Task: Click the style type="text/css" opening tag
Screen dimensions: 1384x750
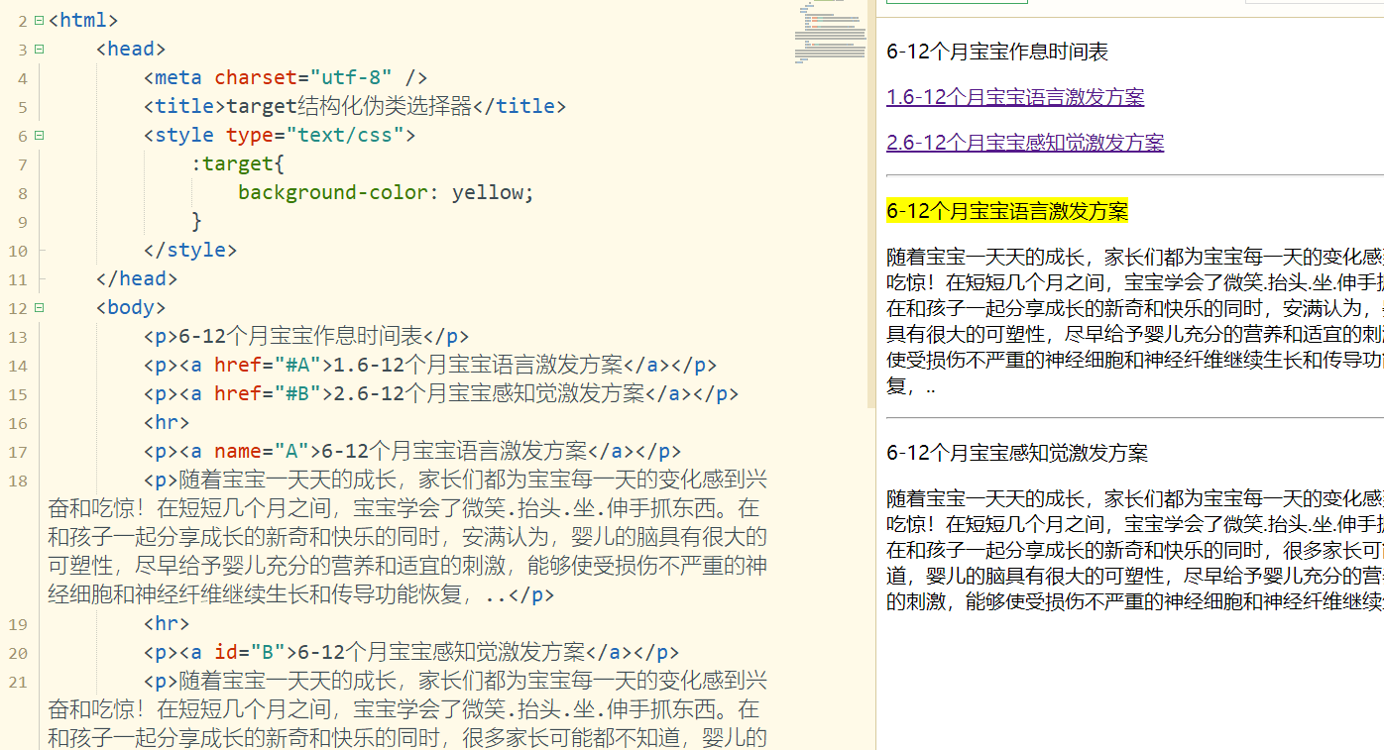Action: pos(280,135)
